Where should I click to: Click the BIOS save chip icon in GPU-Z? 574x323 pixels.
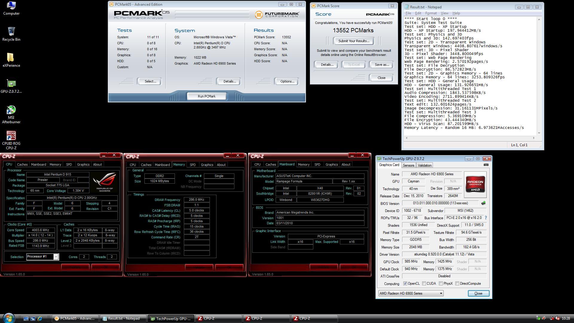point(483,203)
